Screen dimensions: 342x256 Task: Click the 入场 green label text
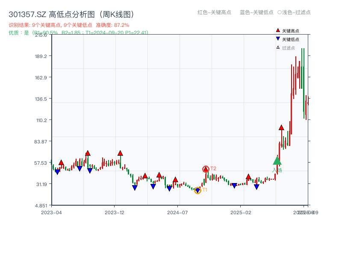[x=277, y=170]
